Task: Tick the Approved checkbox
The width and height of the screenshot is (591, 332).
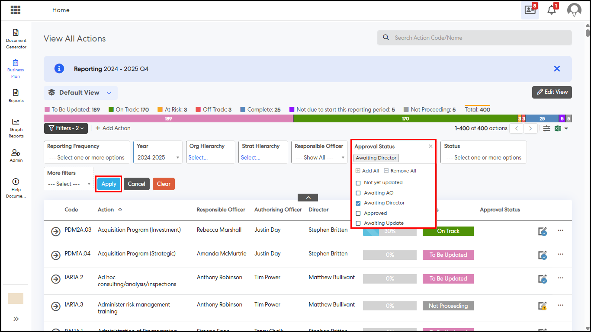Action: tap(358, 213)
